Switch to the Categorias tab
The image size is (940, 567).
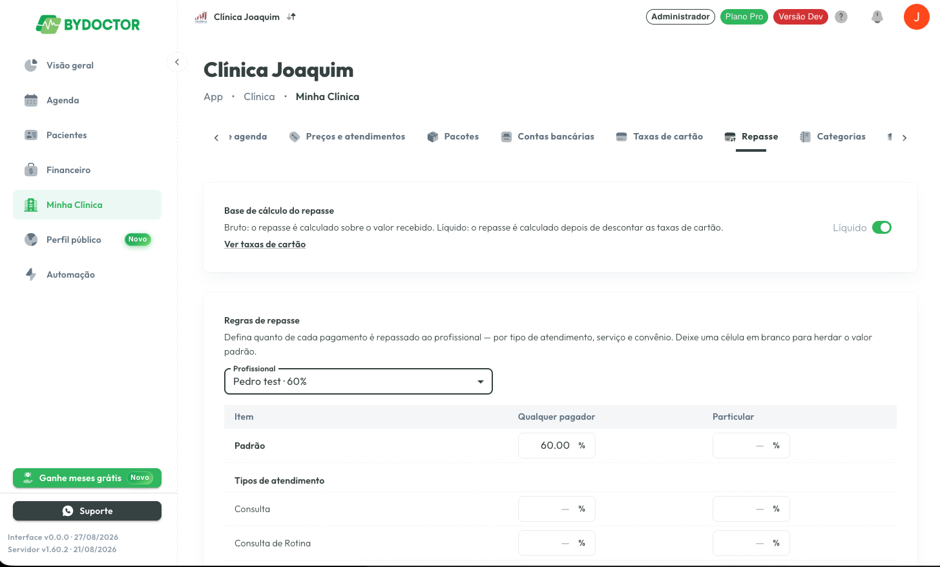[832, 137]
